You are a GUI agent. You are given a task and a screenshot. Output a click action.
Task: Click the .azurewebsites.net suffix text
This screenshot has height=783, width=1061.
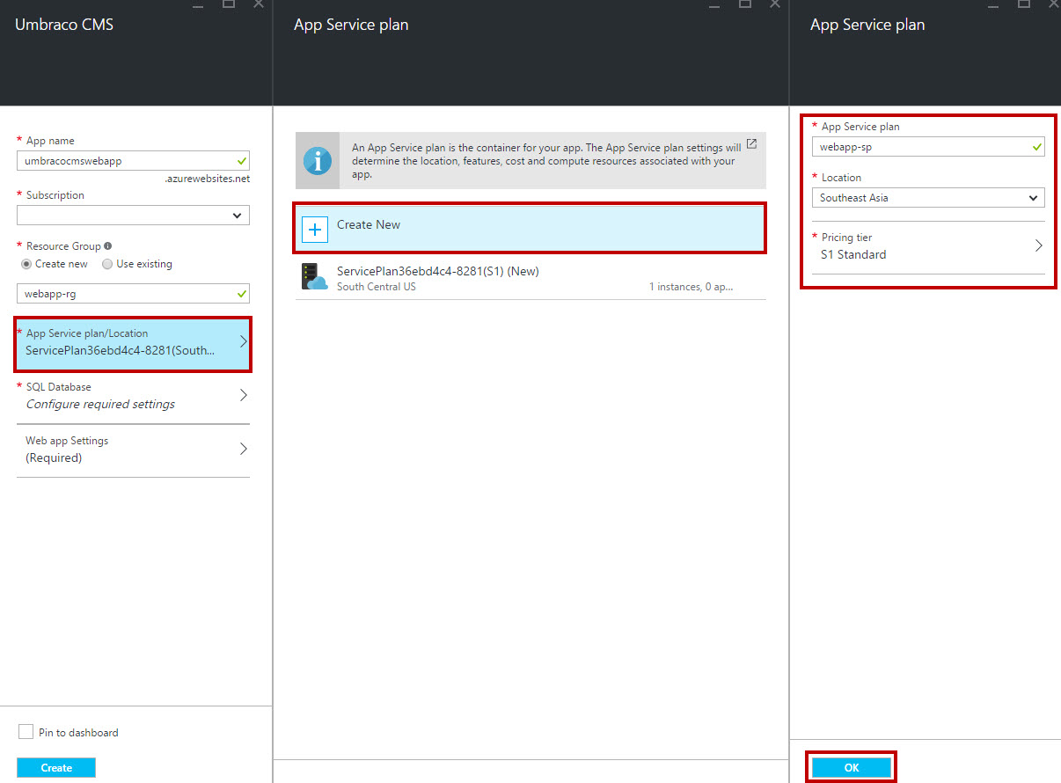[x=207, y=179]
